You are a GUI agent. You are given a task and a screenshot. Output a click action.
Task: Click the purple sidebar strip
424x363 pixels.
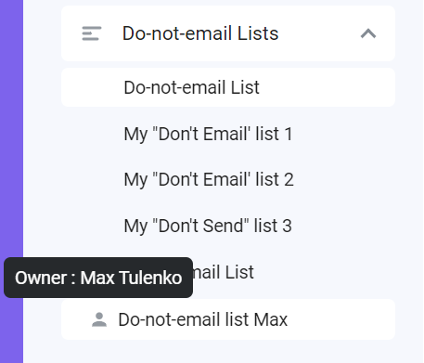click(11, 123)
